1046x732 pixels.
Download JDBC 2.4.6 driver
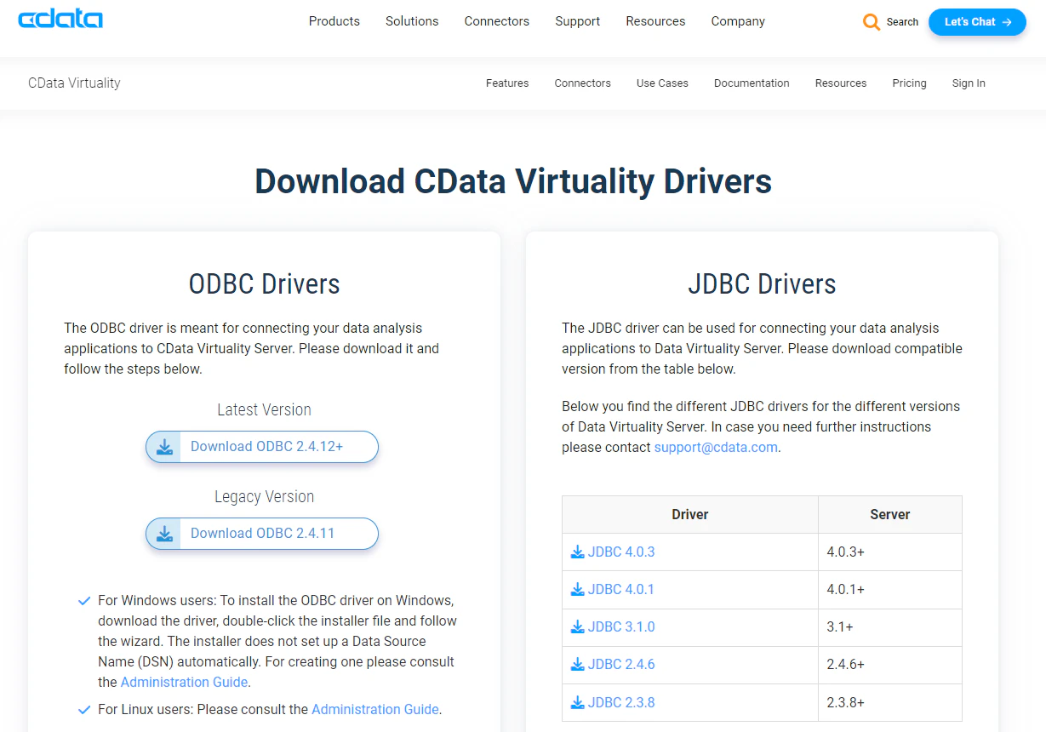coord(621,664)
